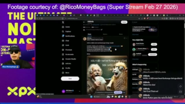Screen dimensions: 185x104
Task: Click the browser address bar
Action: click(101, 18)
